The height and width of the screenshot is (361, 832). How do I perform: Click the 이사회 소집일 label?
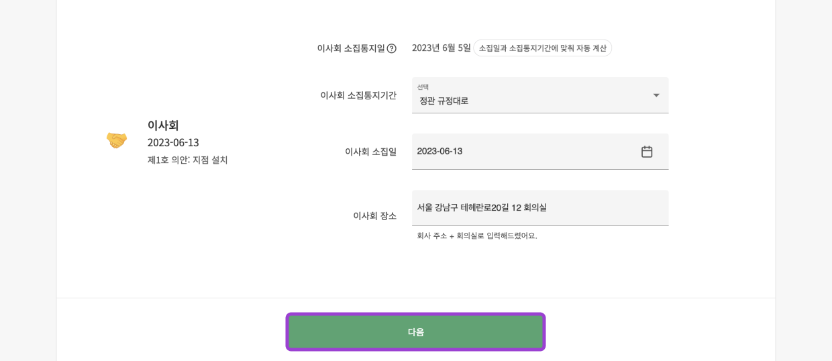370,152
